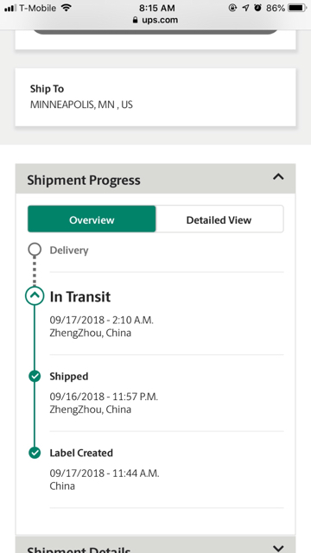311x553 pixels.
Task: Tap the location arrow status icon
Action: tap(245, 8)
